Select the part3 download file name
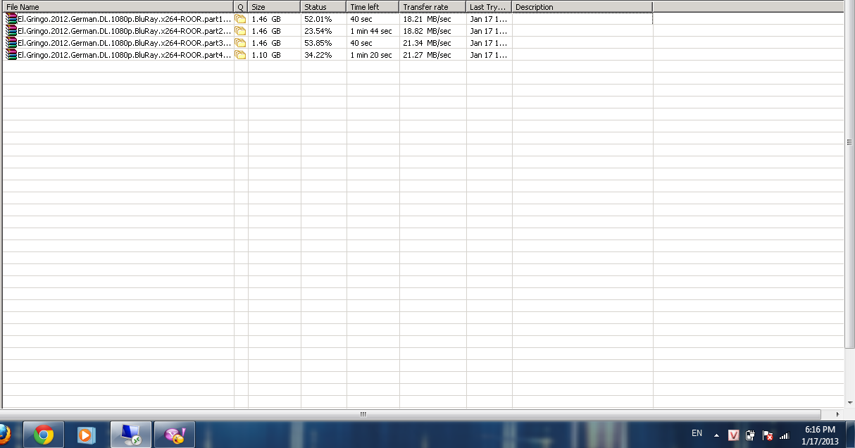The image size is (855, 448). (125, 43)
